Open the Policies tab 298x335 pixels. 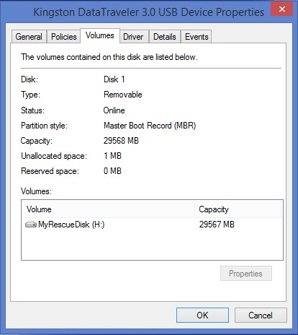64,37
